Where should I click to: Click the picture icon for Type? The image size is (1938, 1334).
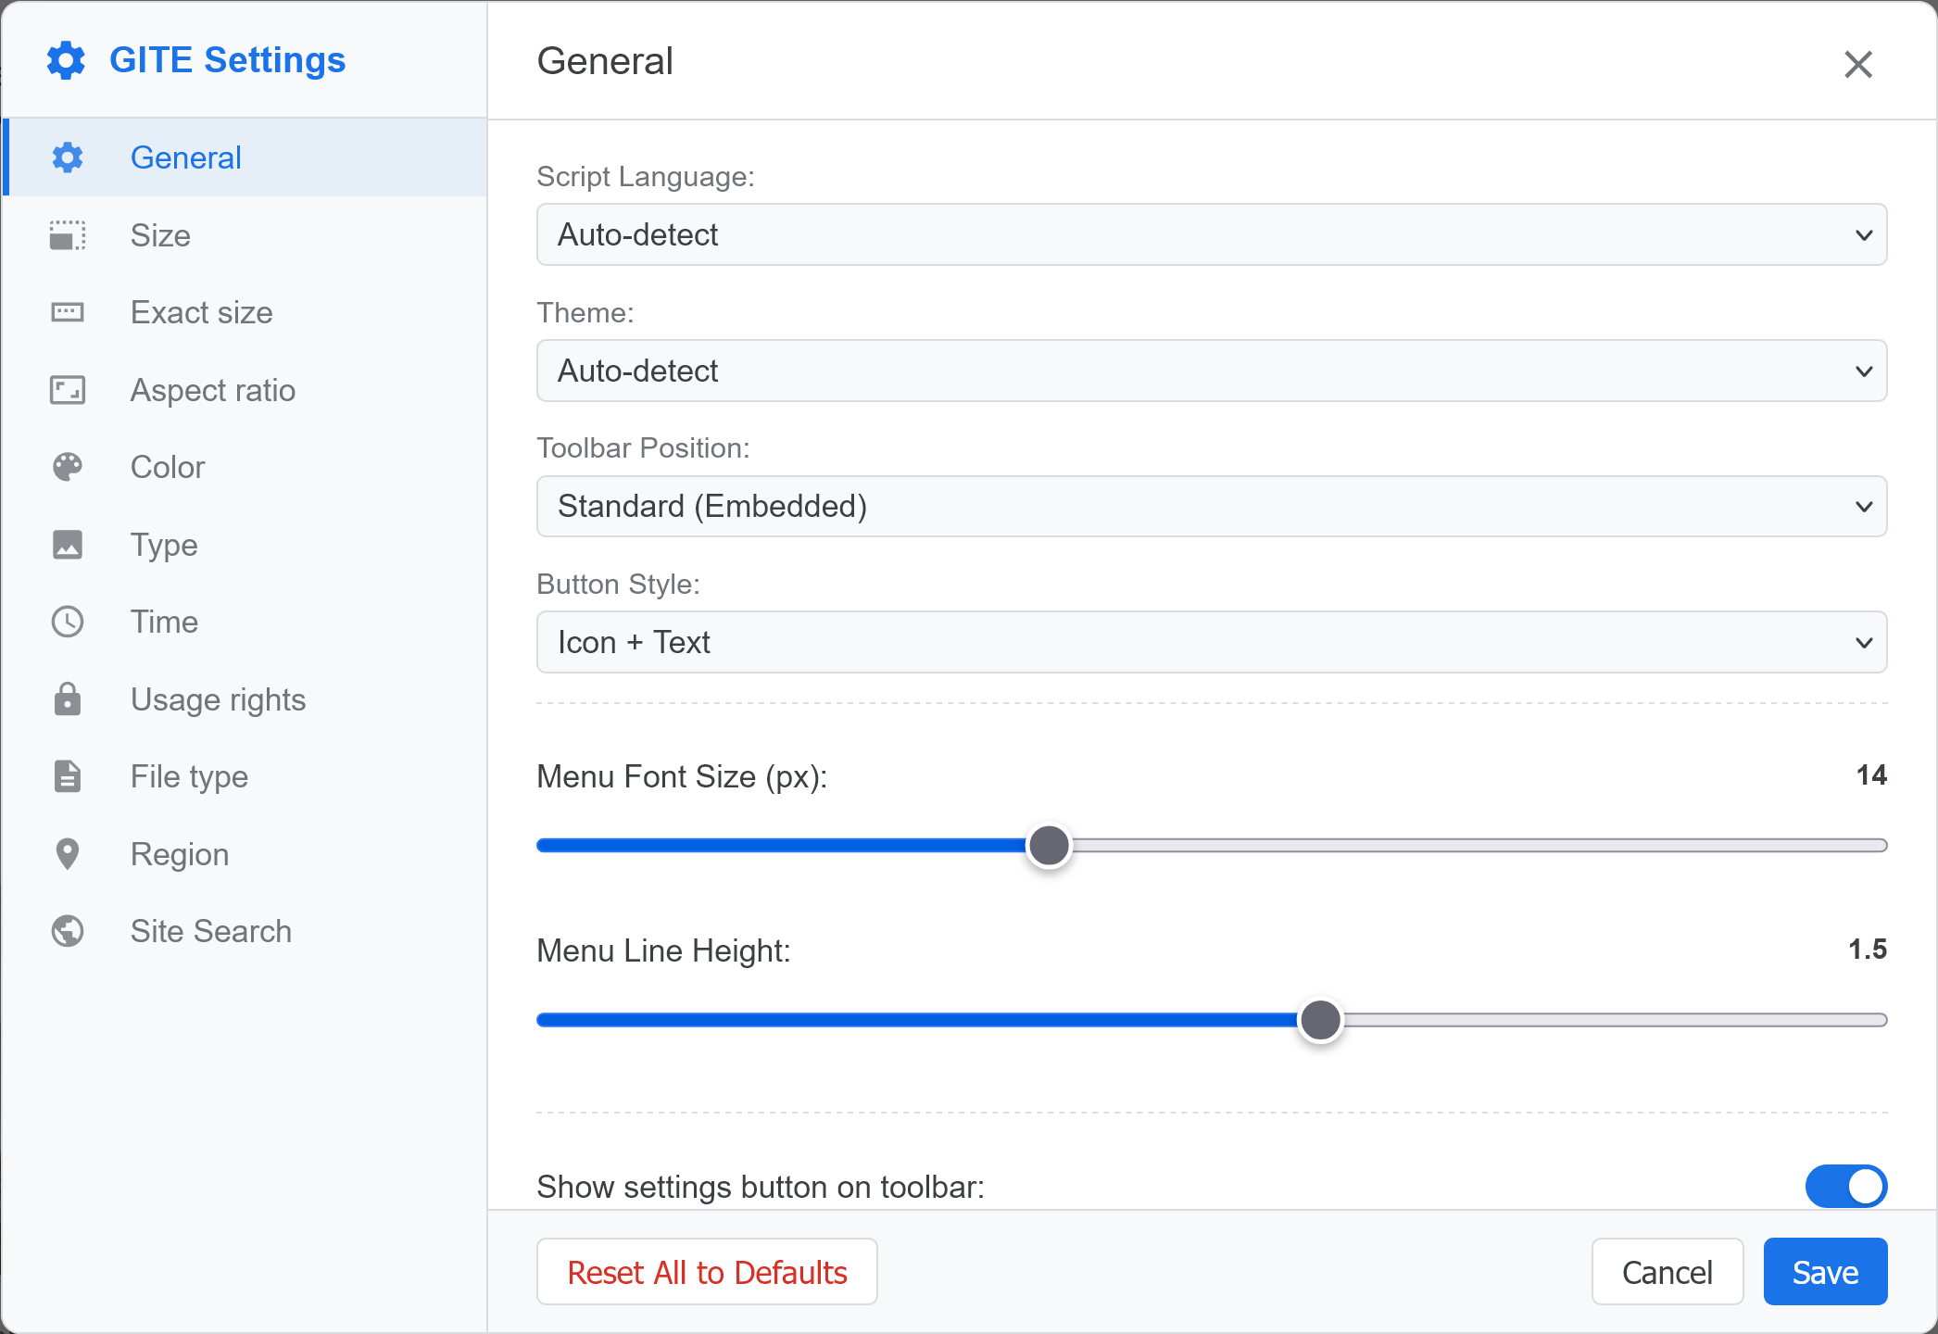(x=68, y=545)
